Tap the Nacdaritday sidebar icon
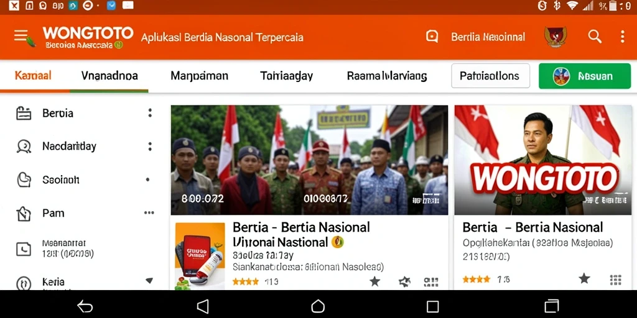The width and height of the screenshot is (637, 318). pos(24,147)
